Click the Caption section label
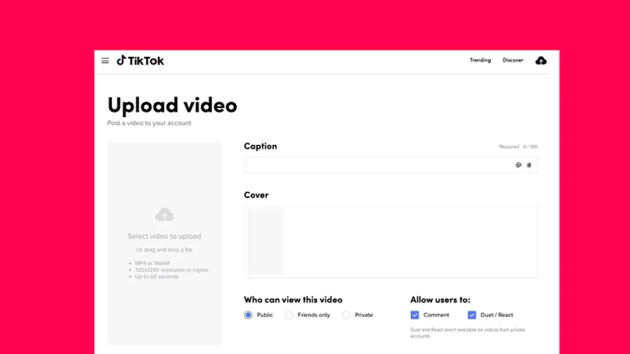The height and width of the screenshot is (354, 630). click(x=260, y=146)
